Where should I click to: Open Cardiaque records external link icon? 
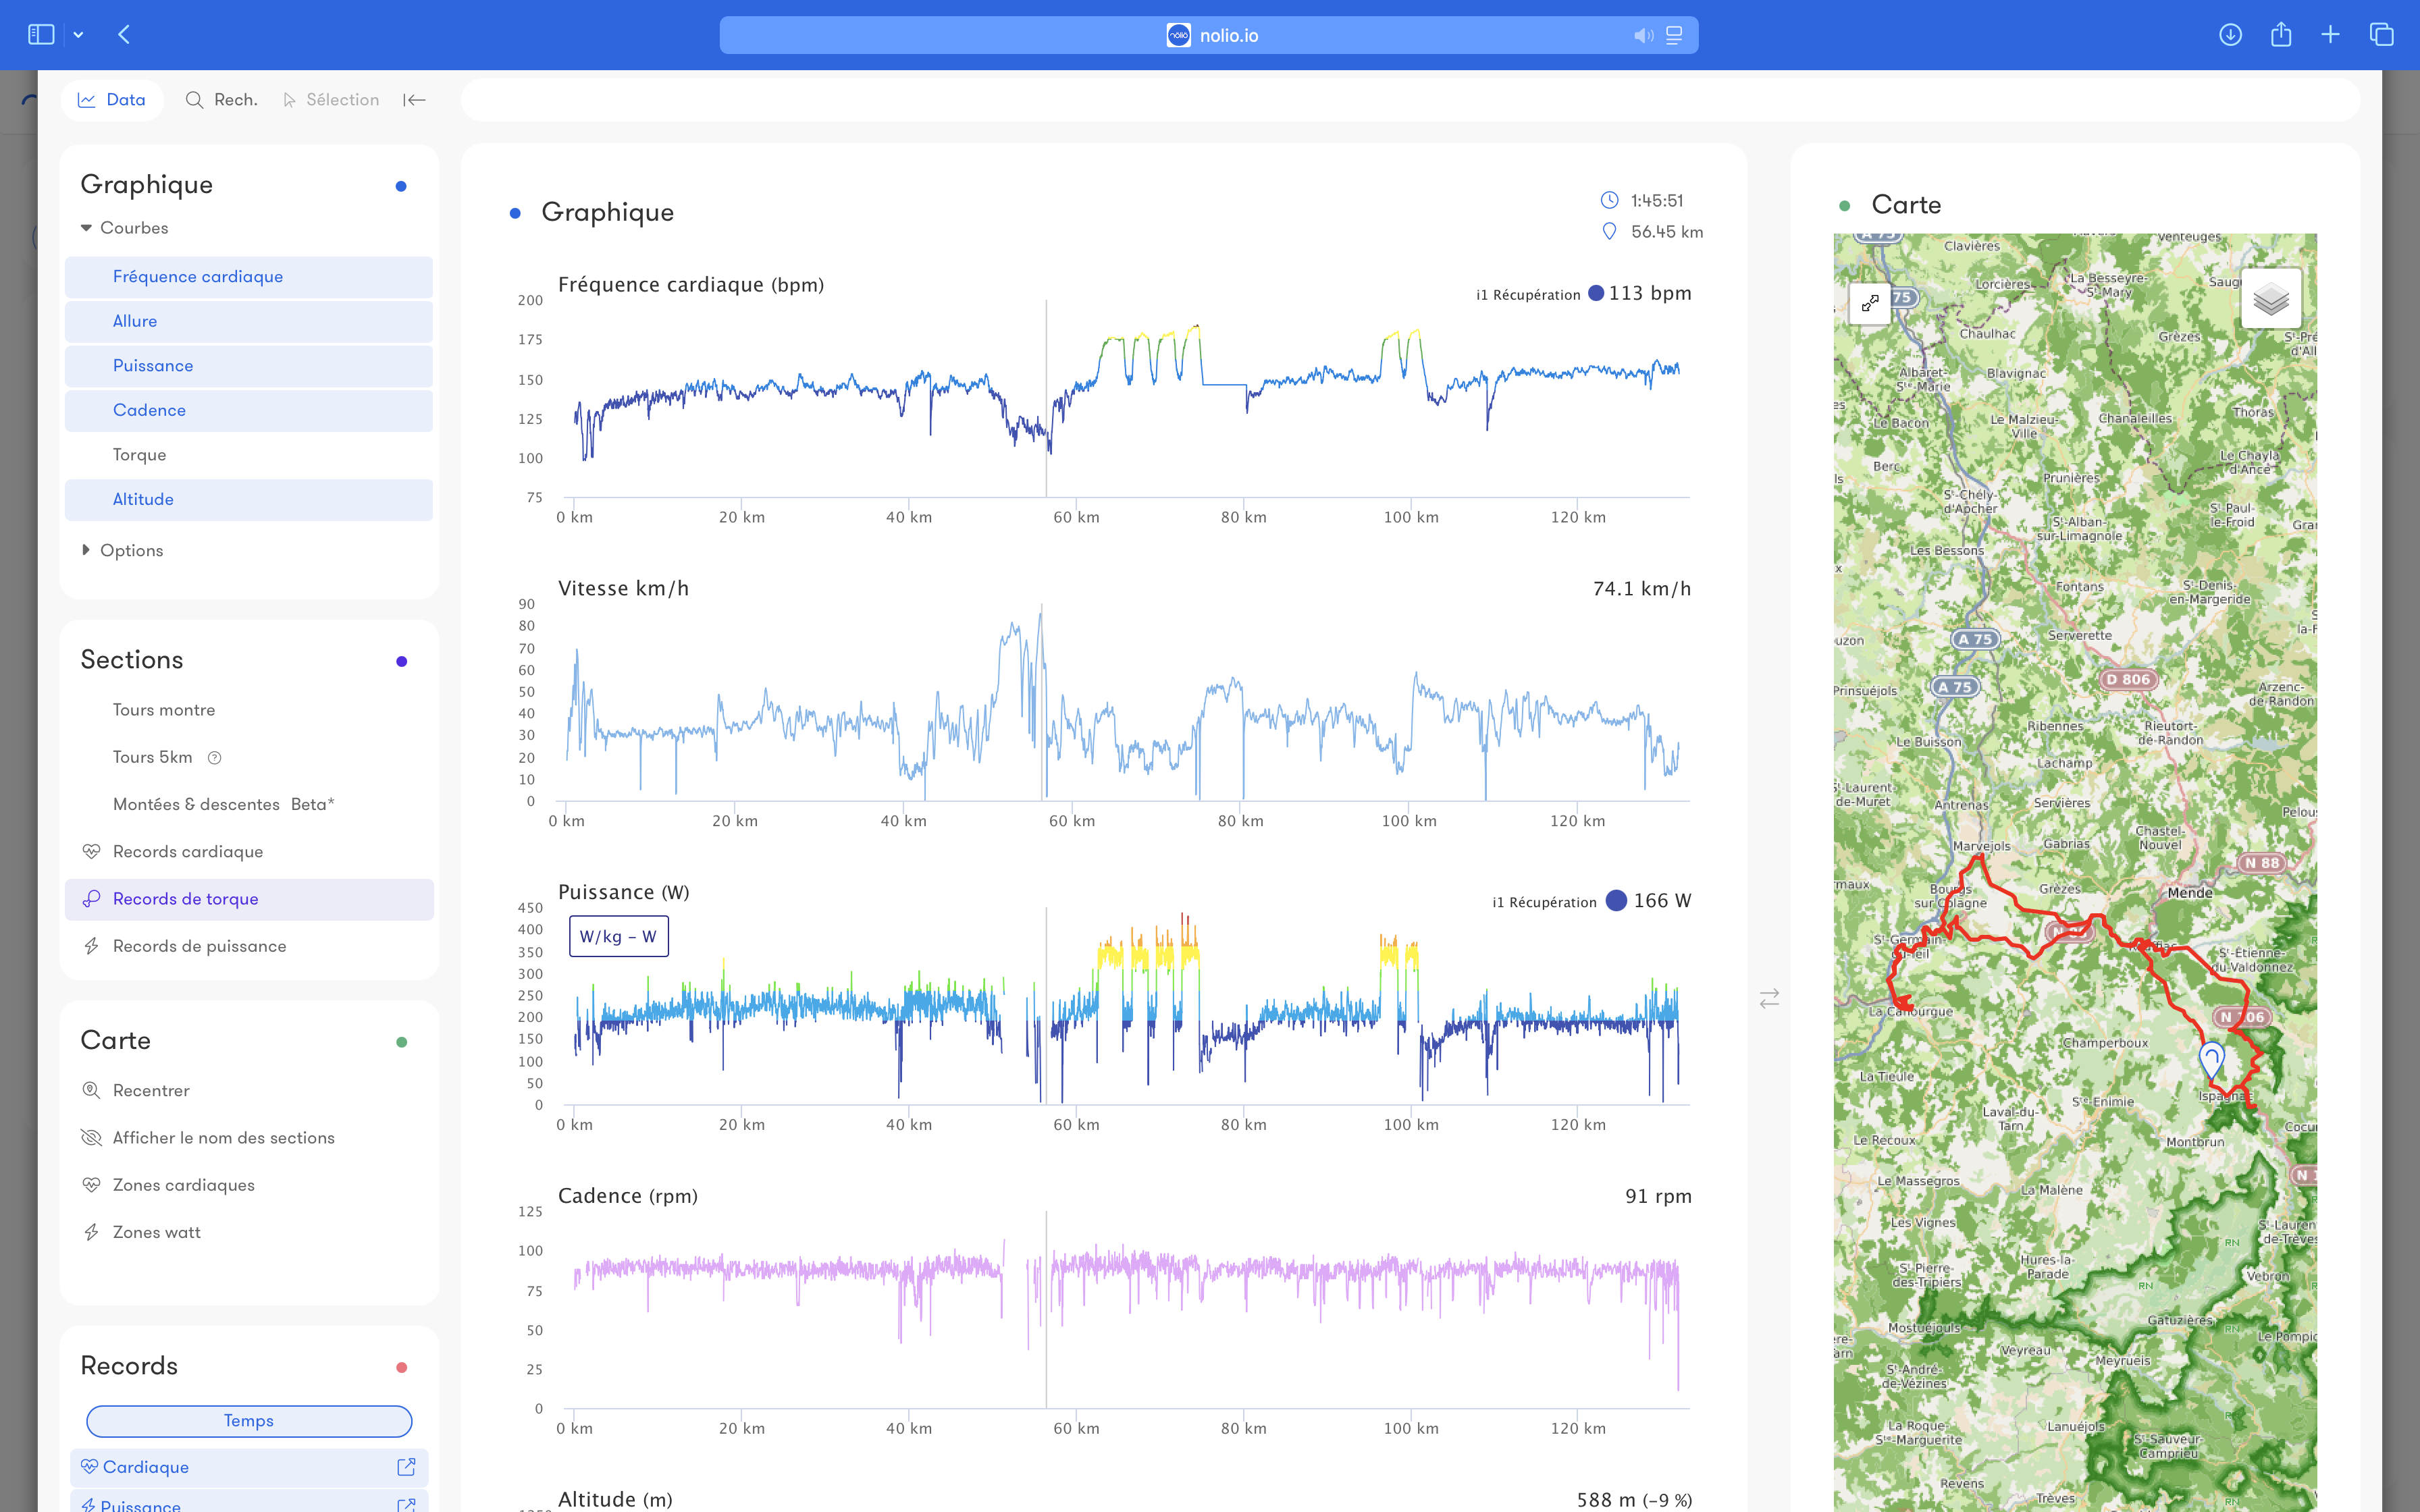(x=406, y=1466)
